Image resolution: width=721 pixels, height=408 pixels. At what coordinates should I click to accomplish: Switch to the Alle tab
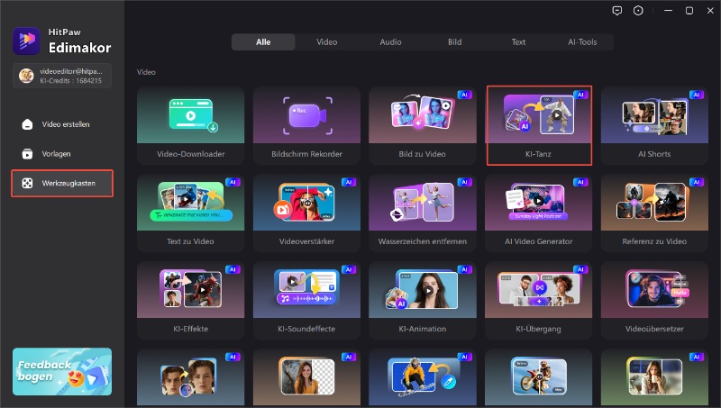click(x=263, y=42)
